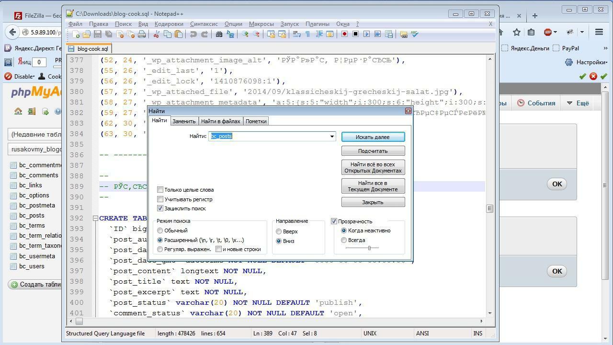This screenshot has width=613, height=345.
Task: Open '(Недавние табл' recent tables dropdown
Action: click(x=34, y=134)
